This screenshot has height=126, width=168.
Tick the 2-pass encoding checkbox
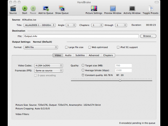click(x=35, y=76)
